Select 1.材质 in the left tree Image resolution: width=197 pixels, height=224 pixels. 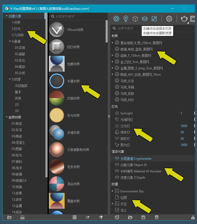pos(16,22)
